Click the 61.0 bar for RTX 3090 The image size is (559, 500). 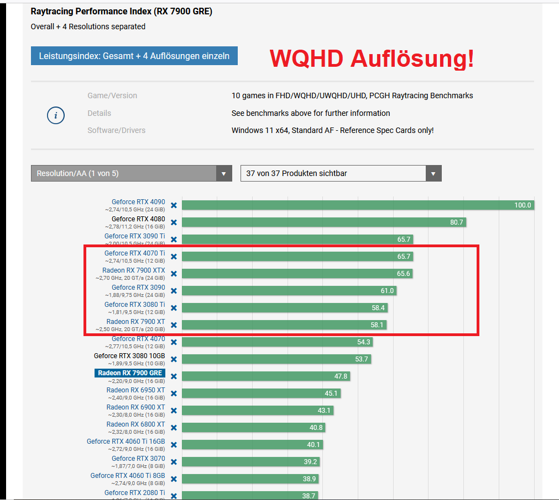(289, 290)
